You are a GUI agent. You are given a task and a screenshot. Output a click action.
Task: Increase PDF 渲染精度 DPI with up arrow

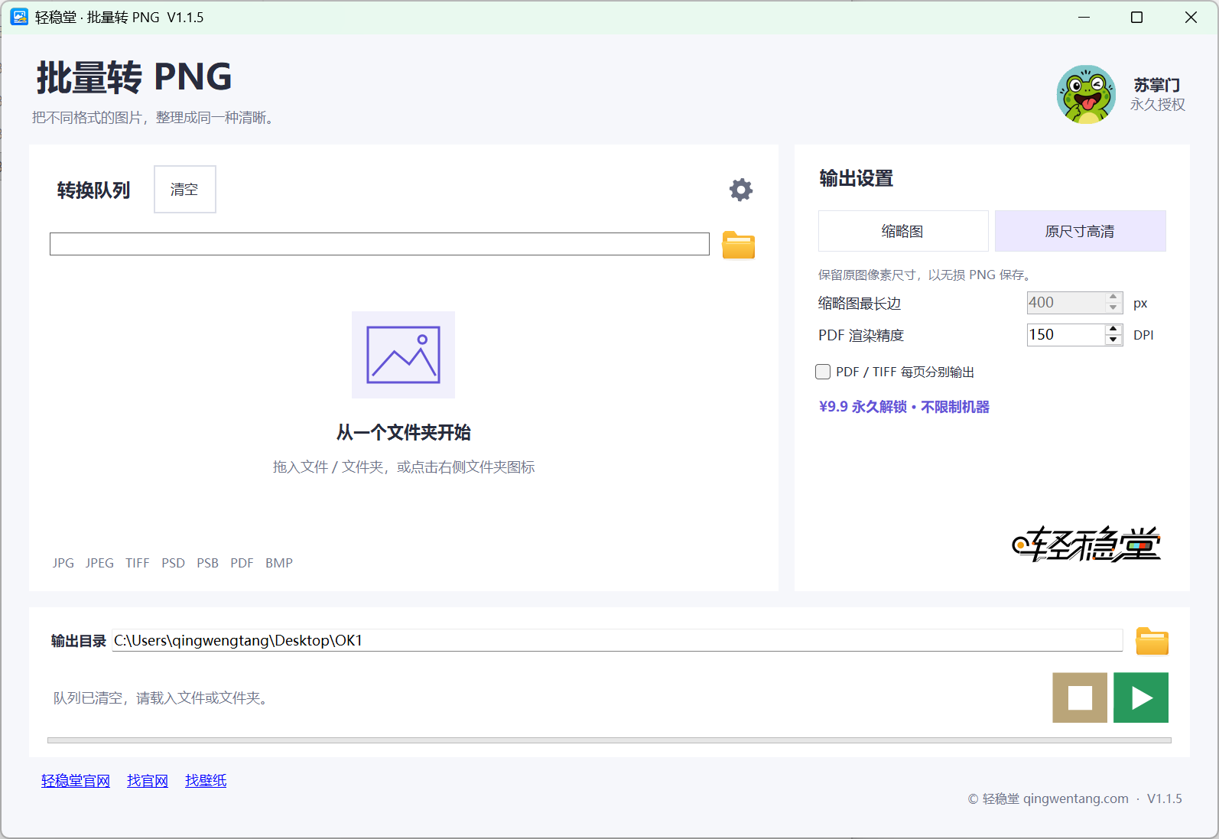coord(1113,330)
